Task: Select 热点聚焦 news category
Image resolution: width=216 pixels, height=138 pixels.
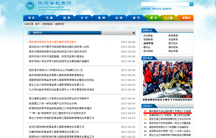Action: click(148, 36)
